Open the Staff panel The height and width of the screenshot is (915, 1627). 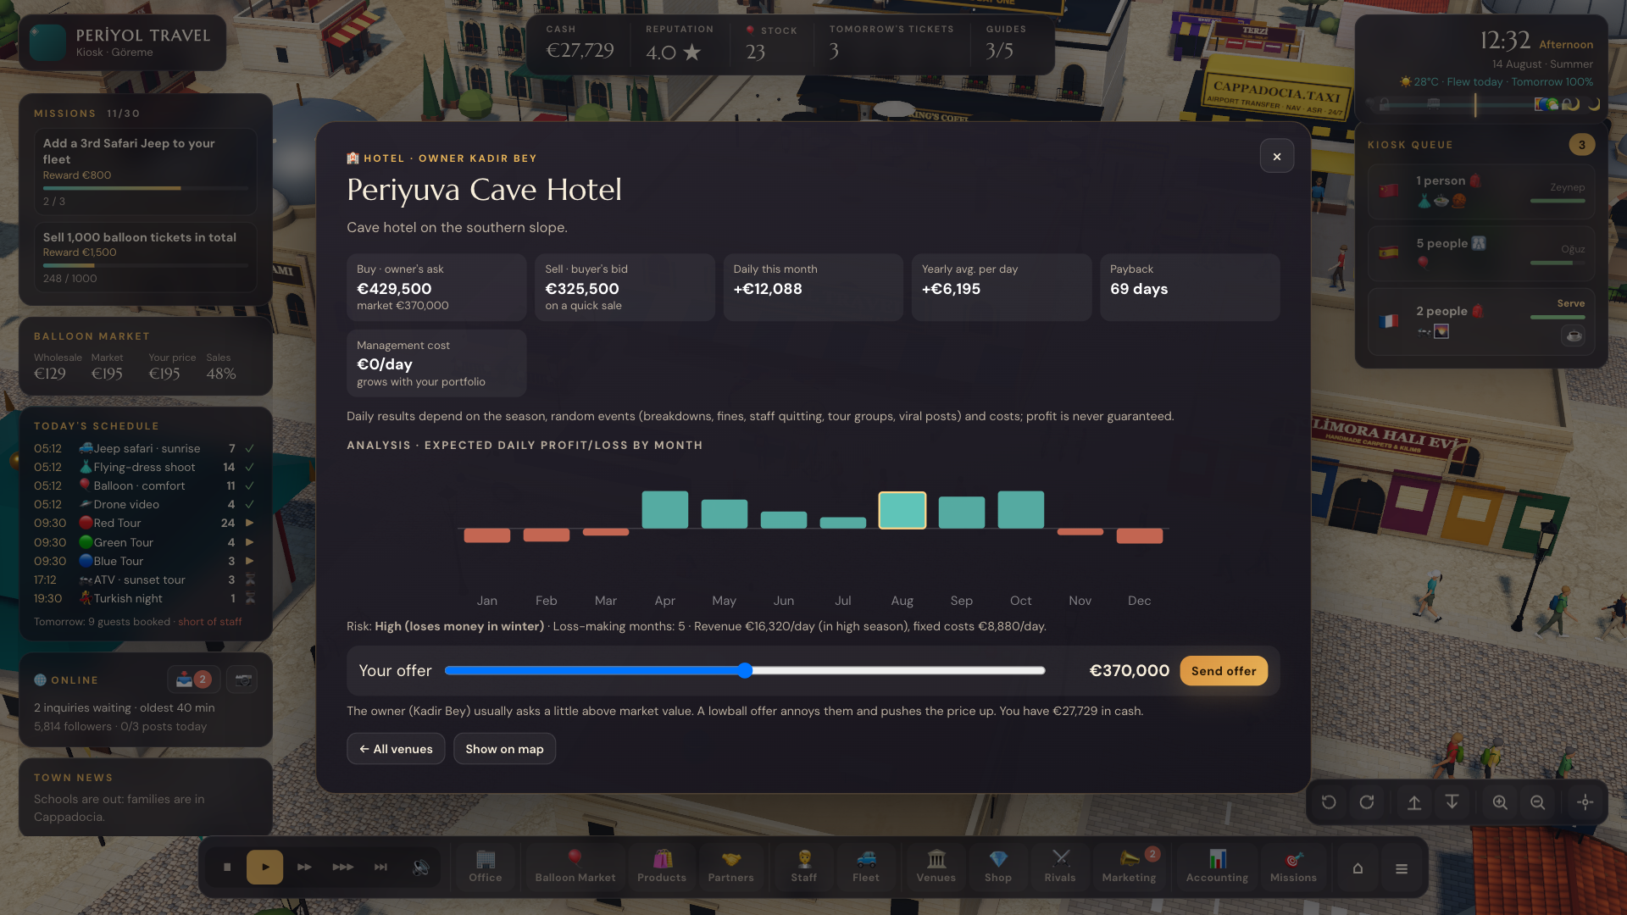coord(803,866)
